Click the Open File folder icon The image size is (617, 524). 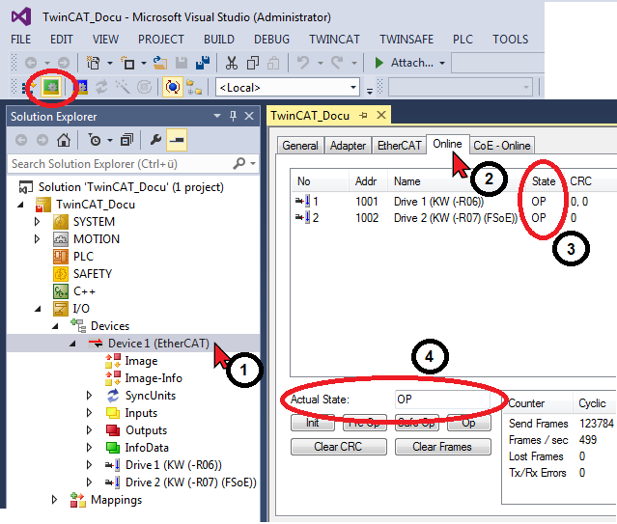pos(159,63)
